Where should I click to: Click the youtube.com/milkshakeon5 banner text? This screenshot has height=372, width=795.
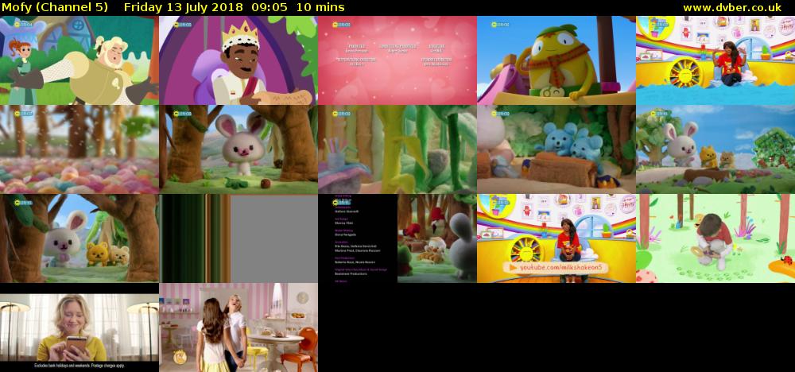click(560, 267)
